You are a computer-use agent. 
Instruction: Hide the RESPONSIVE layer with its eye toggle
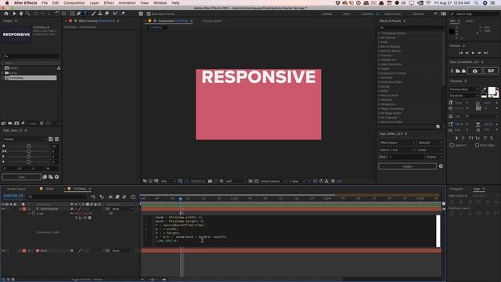tap(3, 209)
